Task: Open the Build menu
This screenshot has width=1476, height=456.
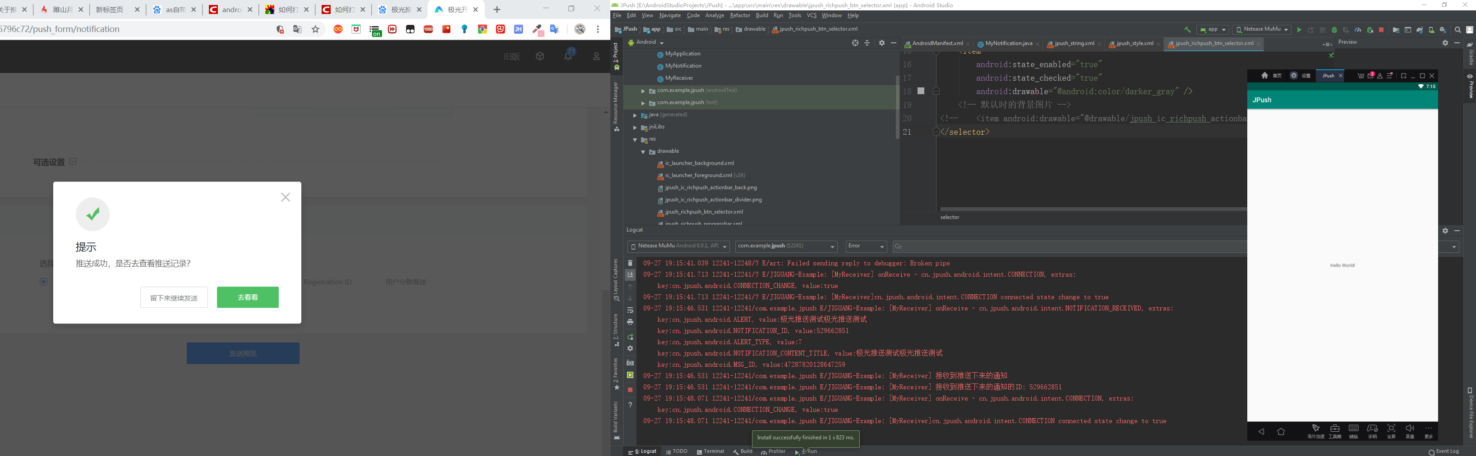Action: (761, 15)
